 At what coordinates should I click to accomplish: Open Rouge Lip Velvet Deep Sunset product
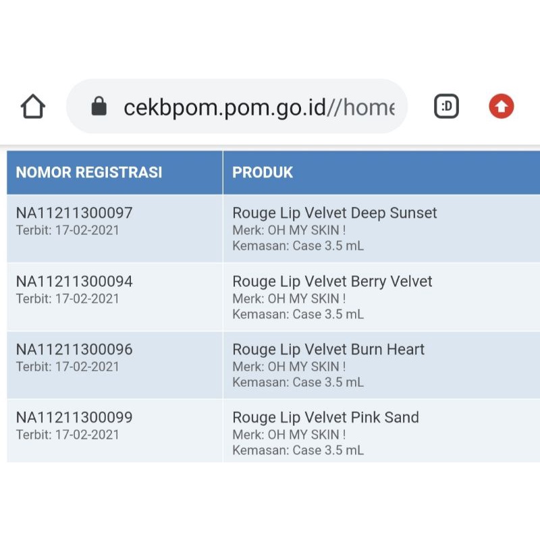335,213
